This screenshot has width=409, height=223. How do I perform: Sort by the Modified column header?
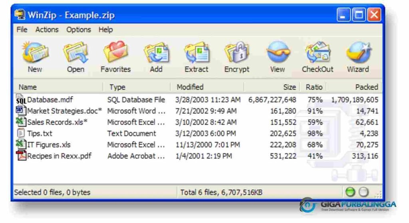(x=208, y=87)
